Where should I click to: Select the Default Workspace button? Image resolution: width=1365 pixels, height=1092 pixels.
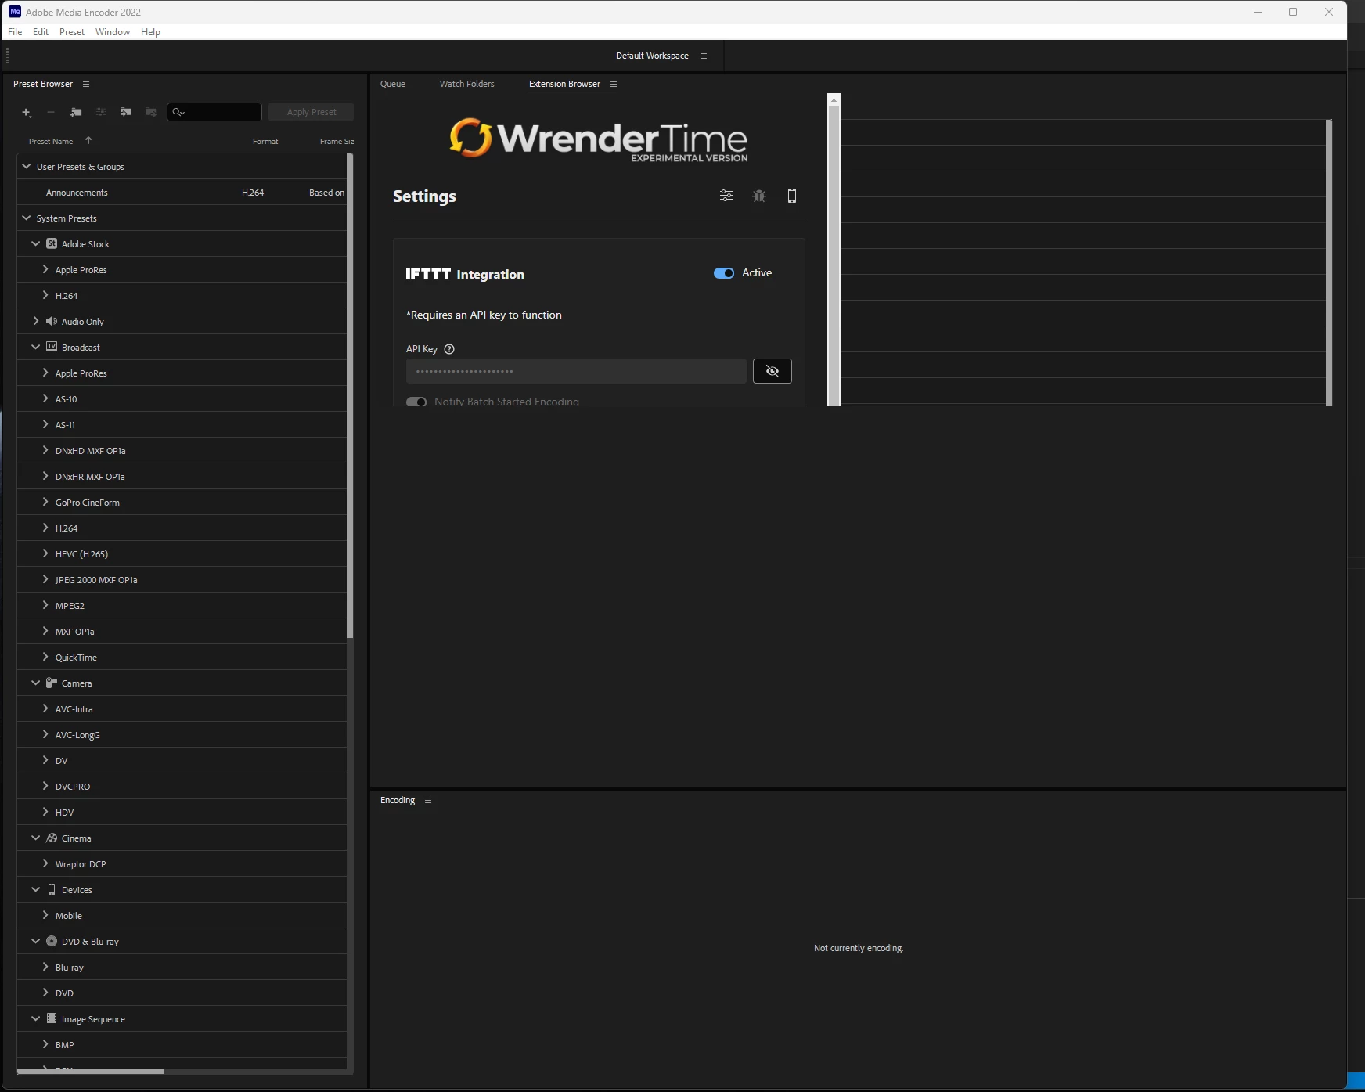(652, 56)
